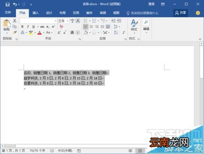Image resolution: width=204 pixels, height=154 pixels.
Task: Open the paragraph shading color bucket
Action: click(86, 33)
